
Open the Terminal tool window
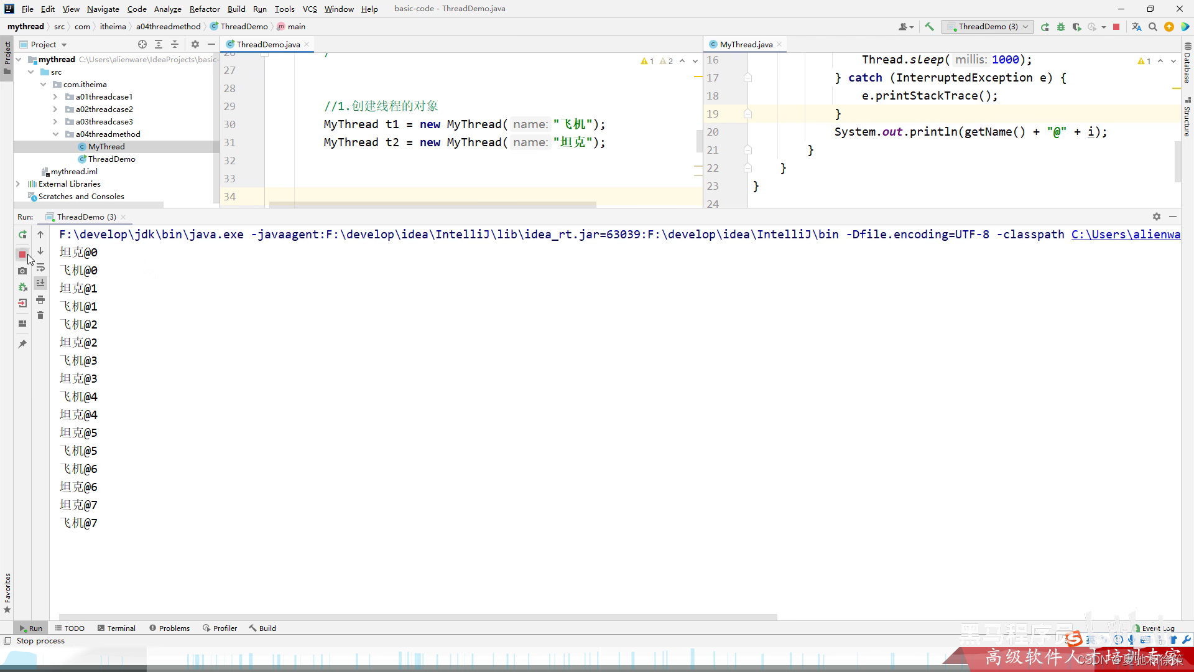(116, 628)
